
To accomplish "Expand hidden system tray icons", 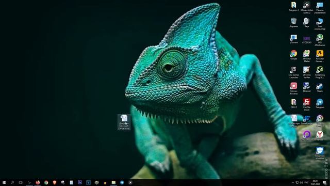I will click(x=293, y=182).
